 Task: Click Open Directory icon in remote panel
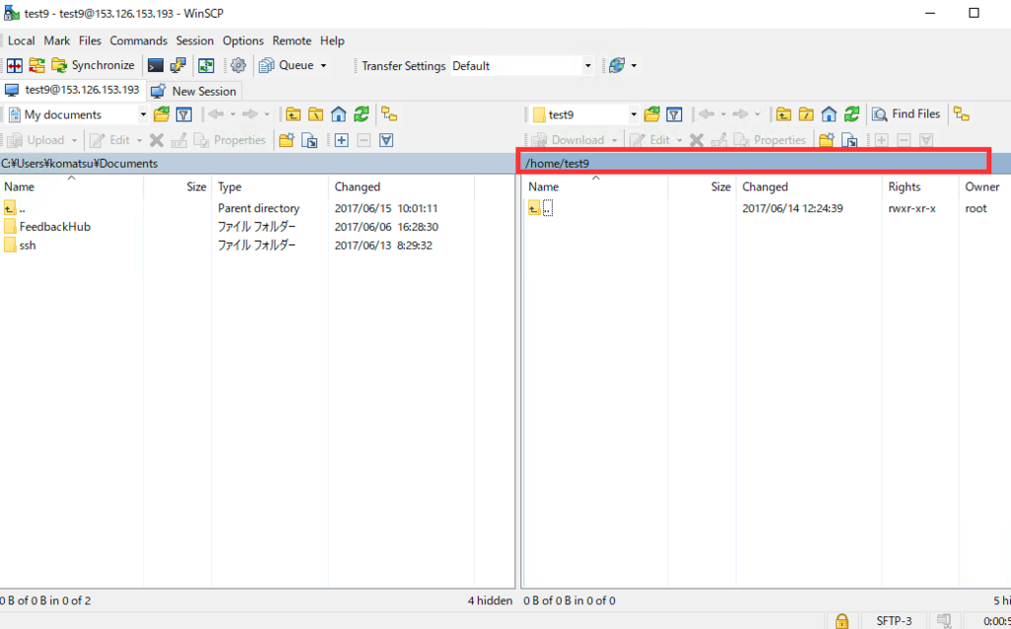(x=652, y=115)
